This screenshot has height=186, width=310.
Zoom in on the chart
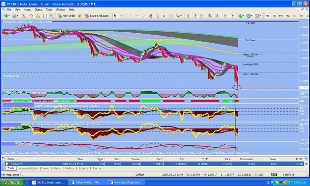click(210, 16)
